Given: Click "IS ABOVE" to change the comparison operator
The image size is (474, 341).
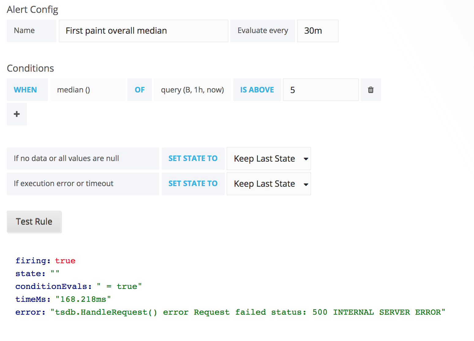Looking at the screenshot, I should 257,90.
